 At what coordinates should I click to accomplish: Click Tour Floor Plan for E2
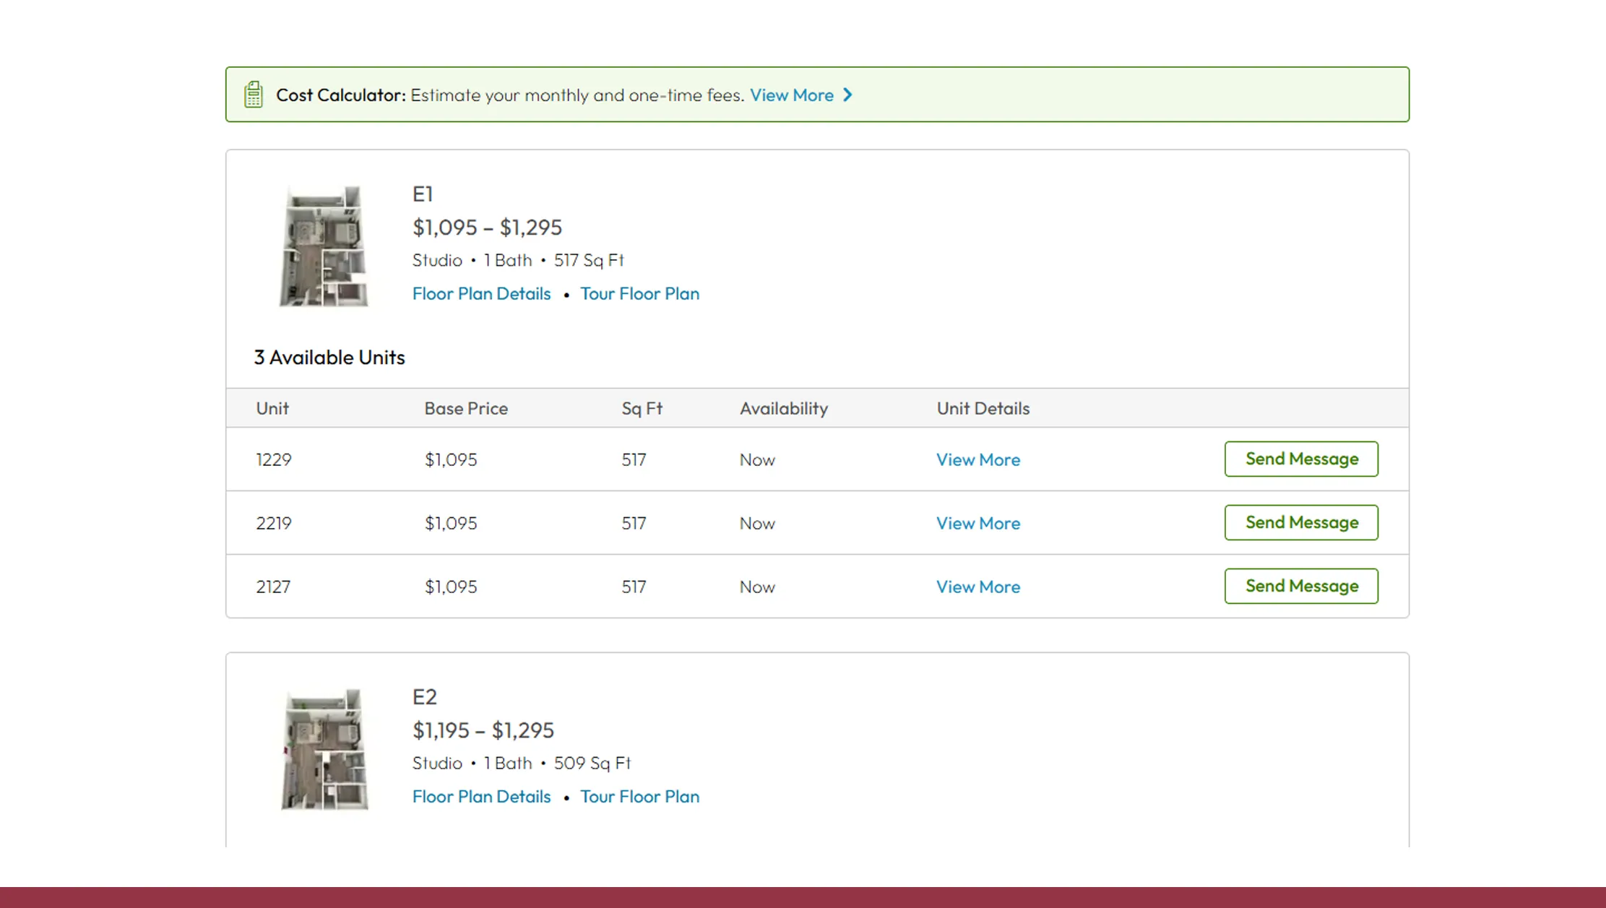pyautogui.click(x=639, y=796)
